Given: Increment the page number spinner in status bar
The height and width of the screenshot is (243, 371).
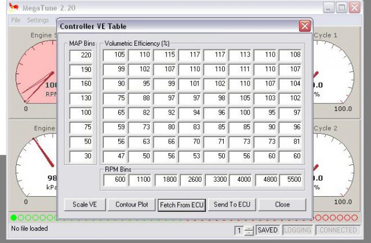Looking at the screenshot, I should 249,227.
